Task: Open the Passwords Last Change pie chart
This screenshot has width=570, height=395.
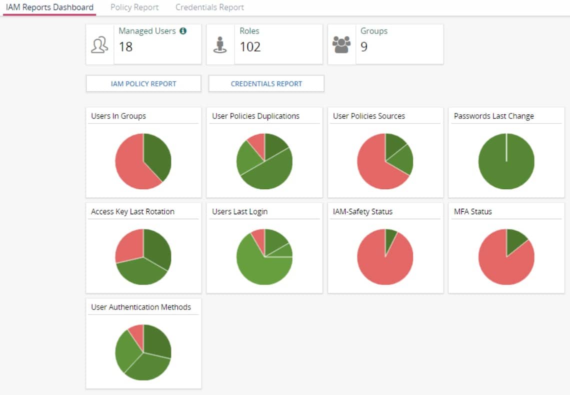Action: (506, 161)
